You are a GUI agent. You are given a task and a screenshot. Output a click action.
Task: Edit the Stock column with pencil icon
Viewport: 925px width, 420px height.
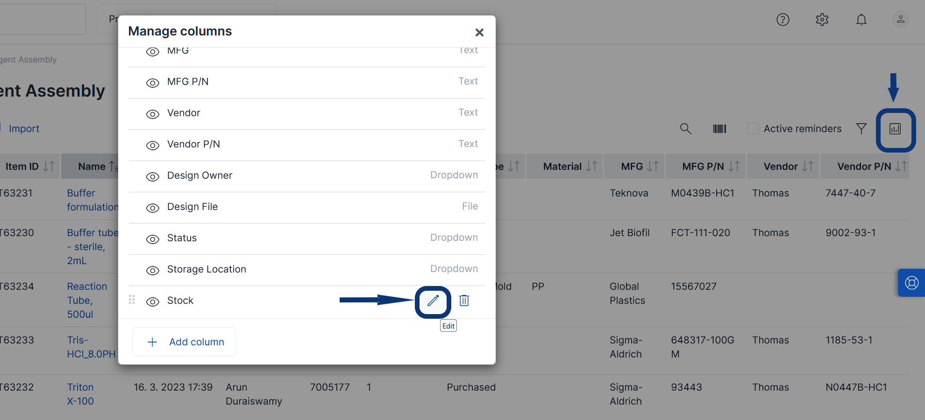pos(433,301)
